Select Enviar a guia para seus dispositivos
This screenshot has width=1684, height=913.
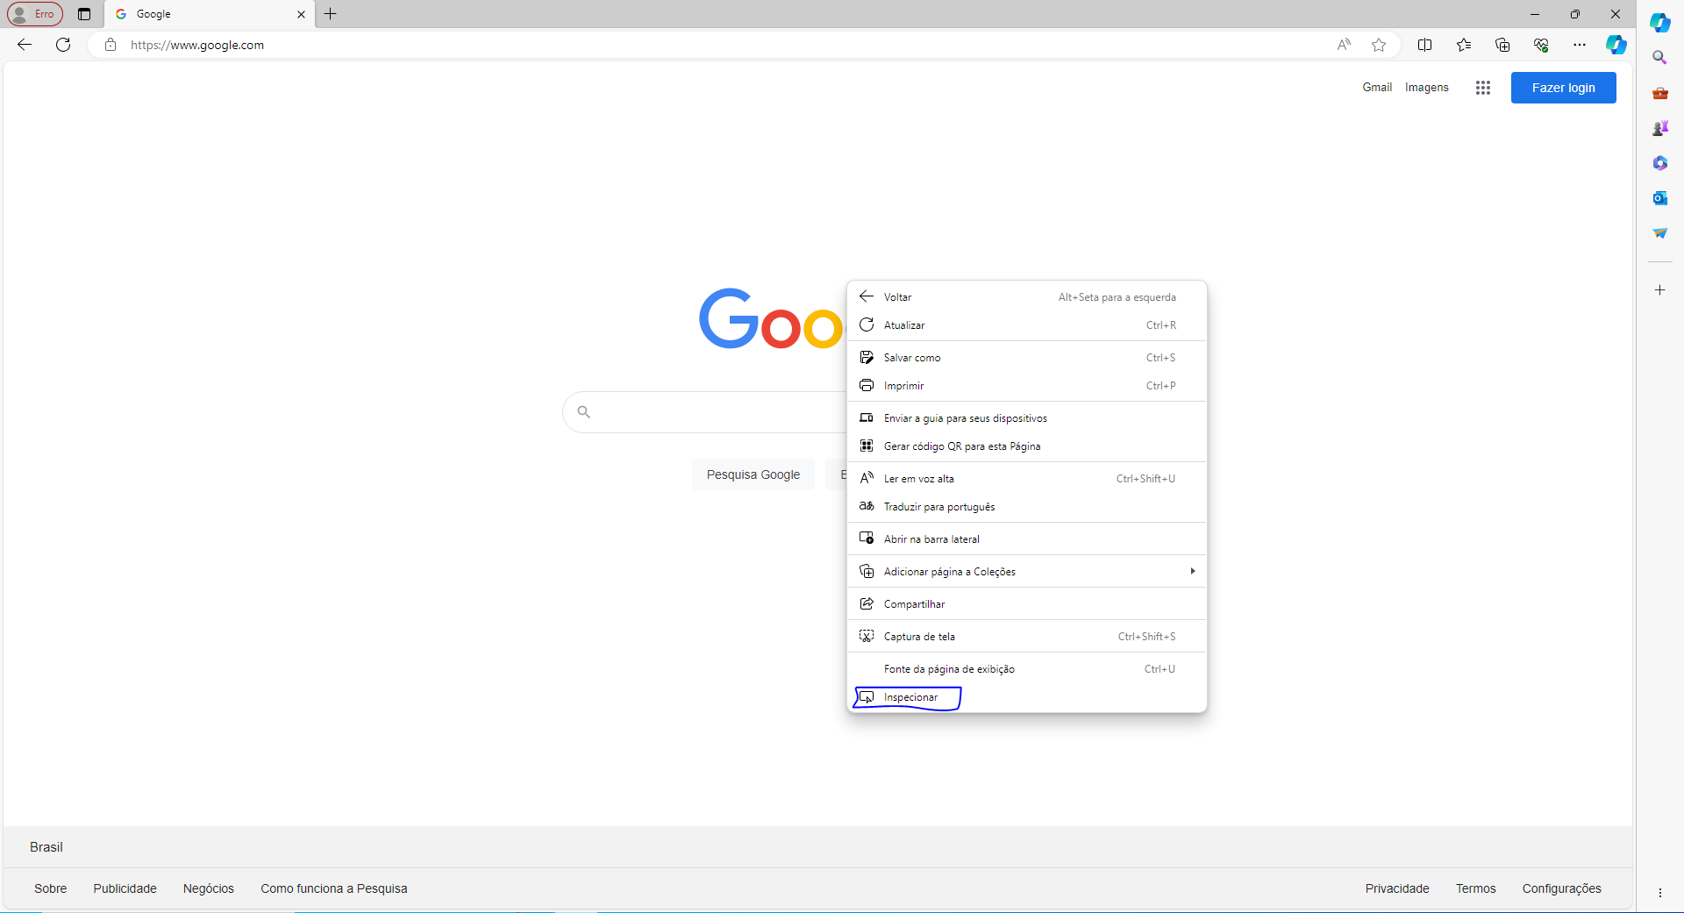point(1027,418)
